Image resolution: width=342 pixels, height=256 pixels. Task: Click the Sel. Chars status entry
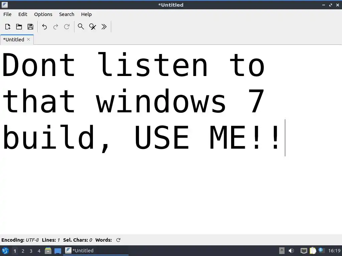[x=77, y=240]
